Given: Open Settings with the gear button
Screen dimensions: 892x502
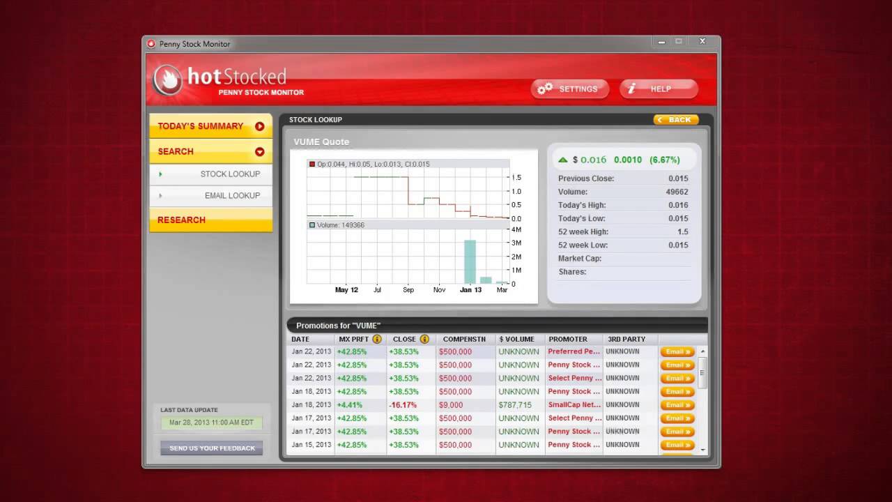Looking at the screenshot, I should coord(570,89).
